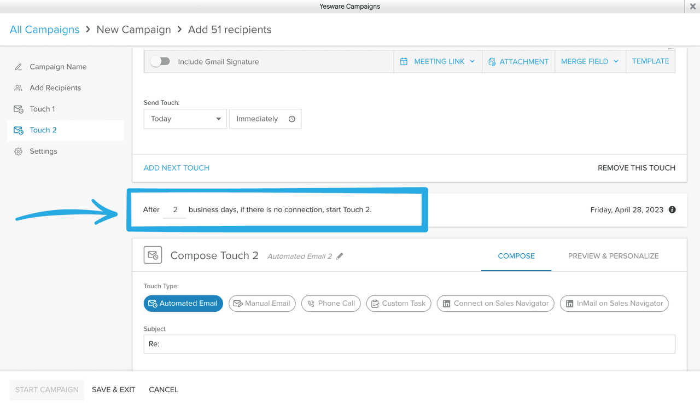Enable the Include Gmail Signature toggle
The width and height of the screenshot is (700, 408).
point(160,61)
